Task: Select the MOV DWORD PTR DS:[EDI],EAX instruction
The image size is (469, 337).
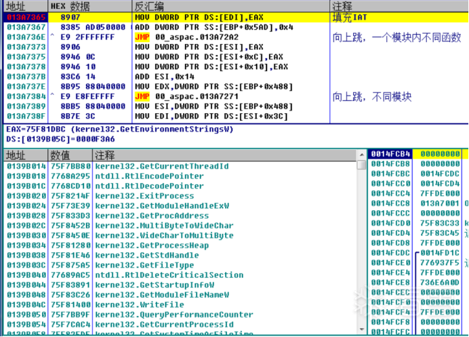Action: coord(199,18)
